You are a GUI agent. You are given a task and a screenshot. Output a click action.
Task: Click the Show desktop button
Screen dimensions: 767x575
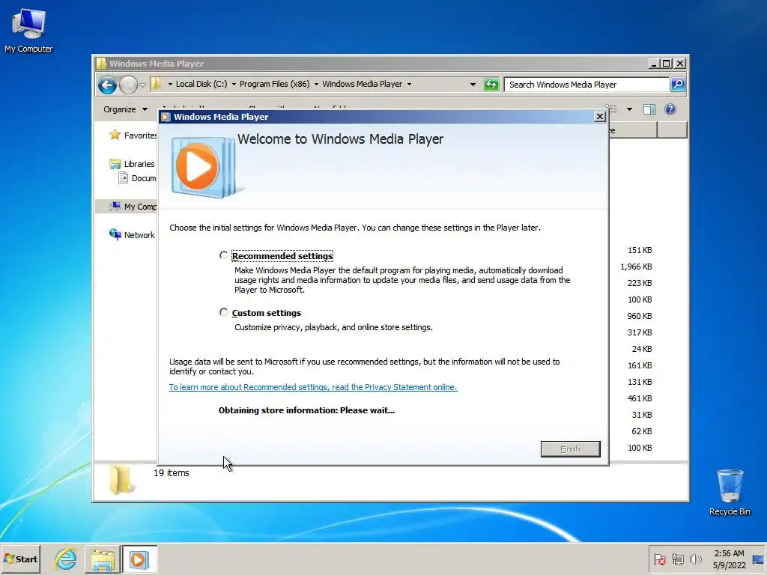coord(758,559)
